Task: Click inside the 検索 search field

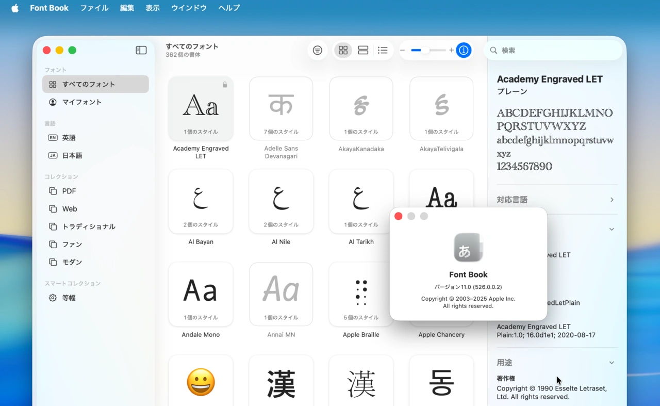Action: click(554, 50)
